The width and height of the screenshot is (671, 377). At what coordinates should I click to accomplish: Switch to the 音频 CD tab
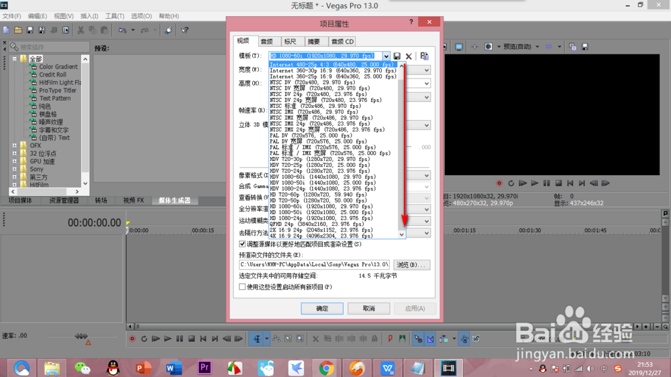[x=342, y=42]
